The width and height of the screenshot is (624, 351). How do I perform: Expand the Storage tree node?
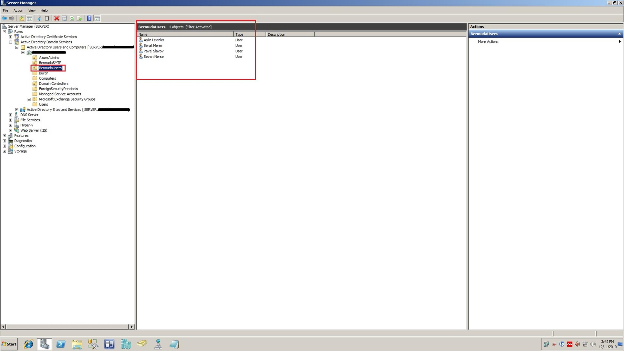pos(4,151)
